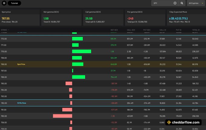The image size is (206, 130).
Task: Click Total OI: 18,954,757 text
Action: click(x=52, y=22)
